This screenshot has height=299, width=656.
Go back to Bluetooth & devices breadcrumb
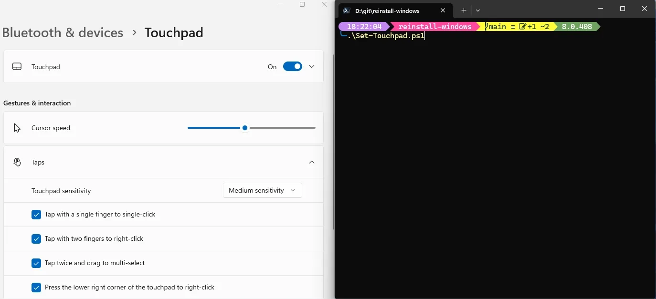click(63, 32)
